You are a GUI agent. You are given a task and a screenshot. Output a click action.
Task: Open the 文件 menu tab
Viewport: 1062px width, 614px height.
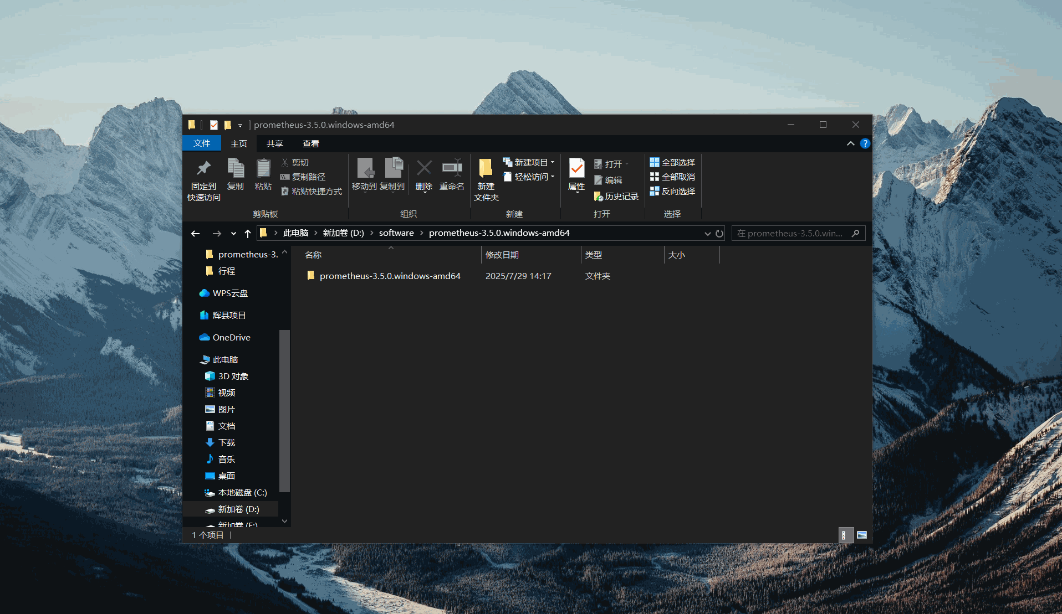[x=202, y=143]
